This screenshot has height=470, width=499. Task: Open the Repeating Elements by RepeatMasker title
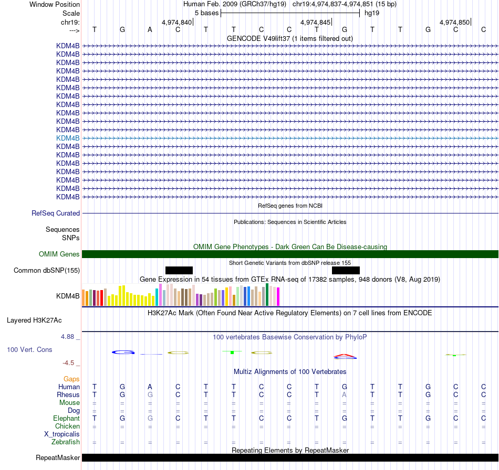[290, 450]
